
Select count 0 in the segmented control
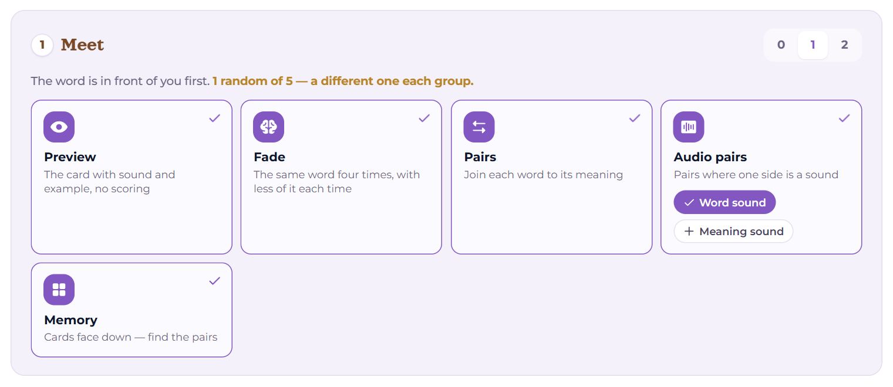point(781,45)
